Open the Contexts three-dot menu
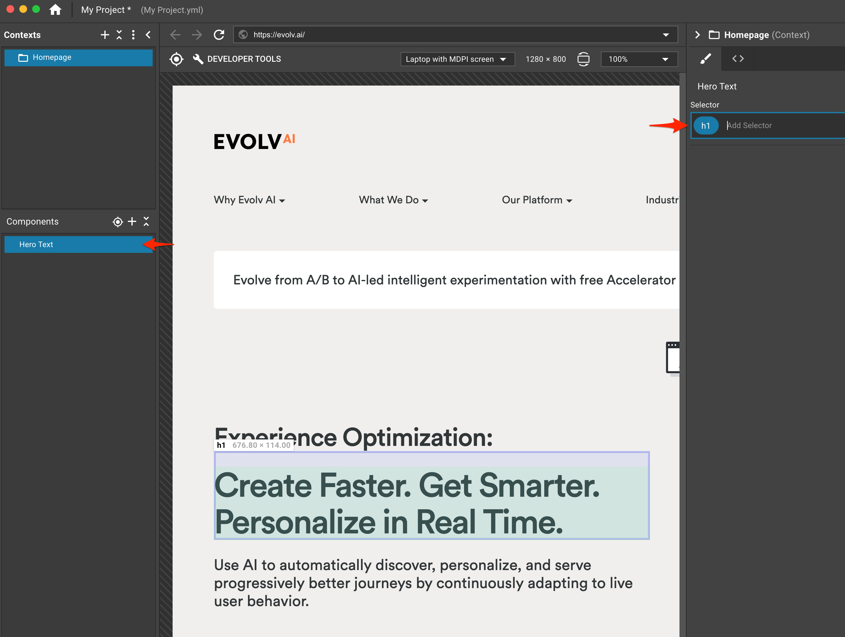The image size is (845, 637). pyautogui.click(x=133, y=35)
